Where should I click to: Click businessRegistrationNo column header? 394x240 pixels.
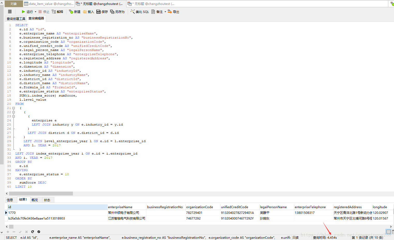[x=166, y=207]
